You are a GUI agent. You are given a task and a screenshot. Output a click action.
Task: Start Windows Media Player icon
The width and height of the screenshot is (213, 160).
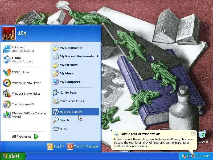tap(7, 83)
